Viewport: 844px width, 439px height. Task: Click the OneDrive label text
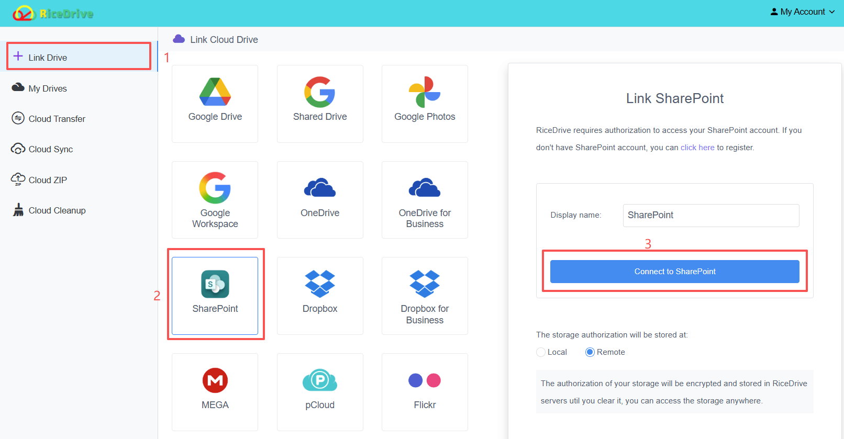(320, 213)
